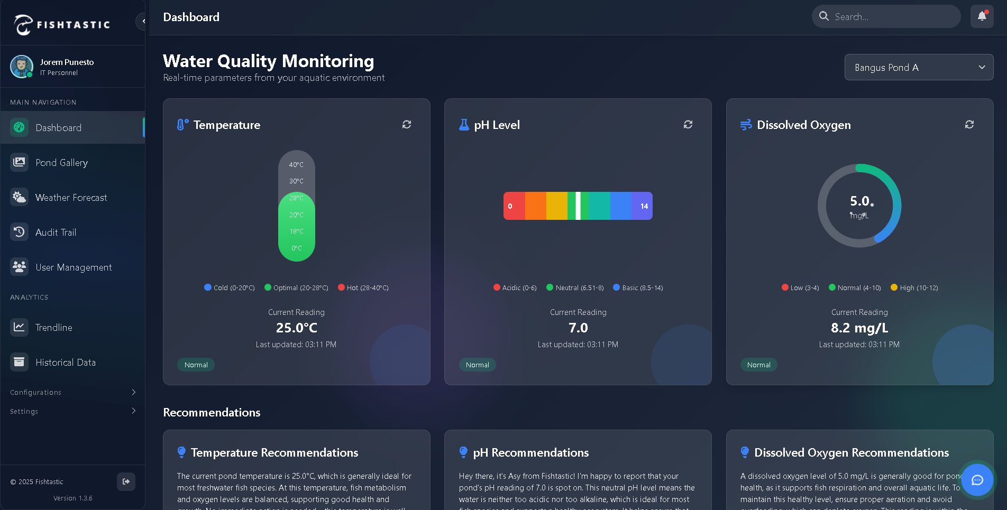Click the pH color scale bar
This screenshot has height=510, width=1007.
click(578, 206)
